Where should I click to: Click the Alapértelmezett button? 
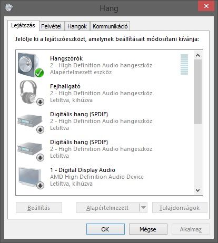point(107,208)
